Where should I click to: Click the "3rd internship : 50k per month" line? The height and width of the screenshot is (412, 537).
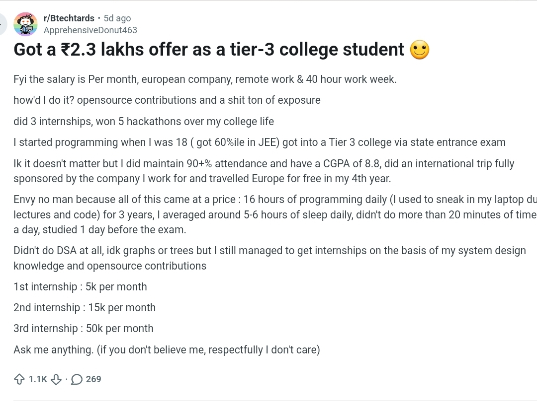(84, 329)
